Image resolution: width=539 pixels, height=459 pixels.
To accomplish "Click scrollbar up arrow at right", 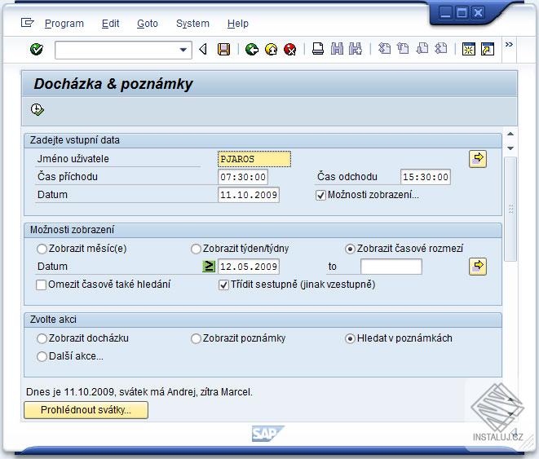I will 510,134.
